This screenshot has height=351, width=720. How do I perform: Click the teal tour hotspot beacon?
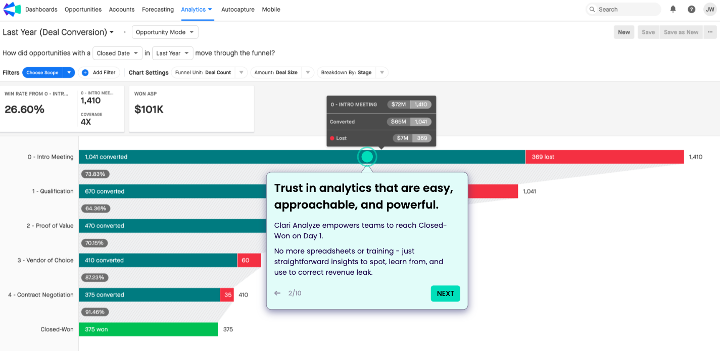[x=367, y=157]
